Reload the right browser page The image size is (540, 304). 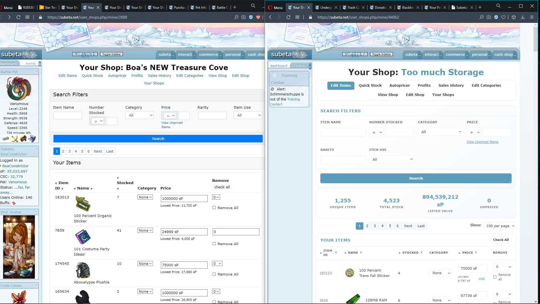coord(288,17)
